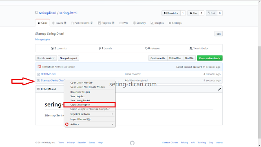Open the footer Training link
Viewport: 261px width, 147px height.
pos(201,143)
